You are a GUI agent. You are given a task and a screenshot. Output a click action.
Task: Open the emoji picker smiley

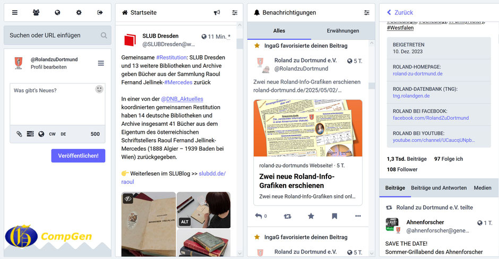[x=99, y=89]
